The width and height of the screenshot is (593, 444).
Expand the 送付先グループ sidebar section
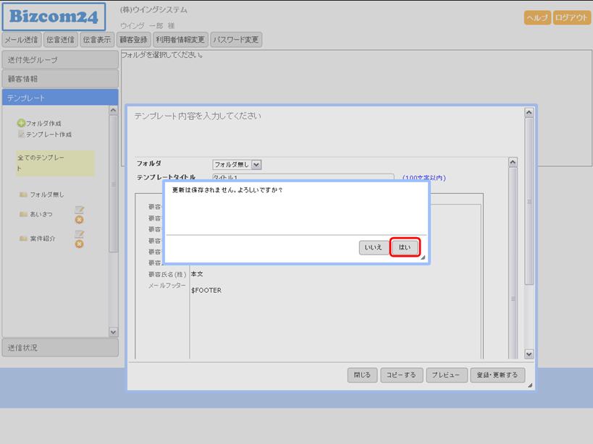[x=59, y=60]
